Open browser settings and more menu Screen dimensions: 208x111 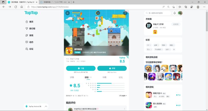click(204, 7)
